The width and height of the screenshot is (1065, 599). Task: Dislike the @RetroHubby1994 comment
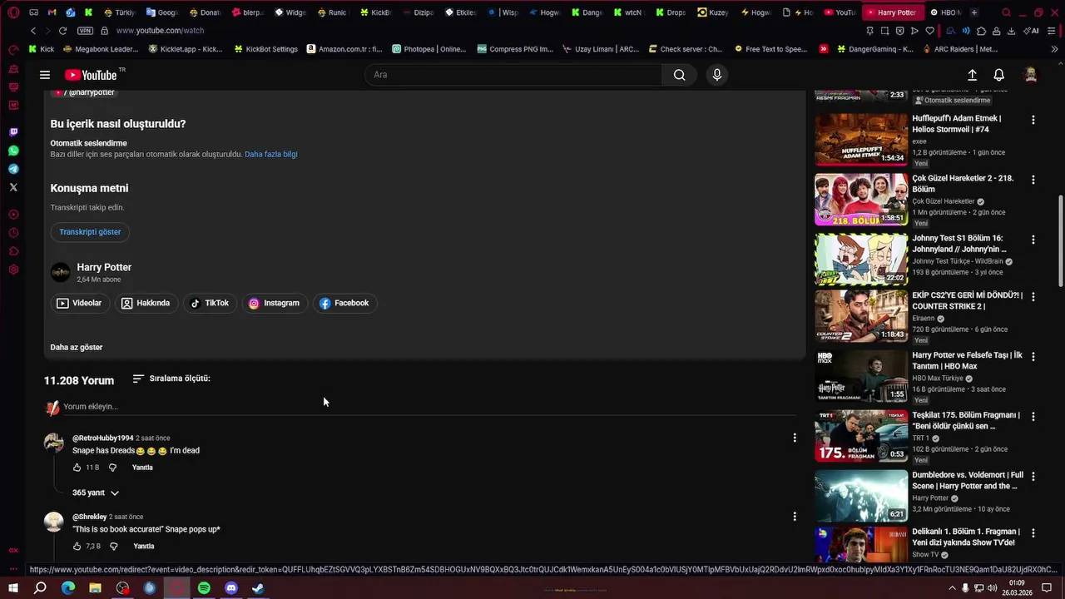[x=113, y=468]
